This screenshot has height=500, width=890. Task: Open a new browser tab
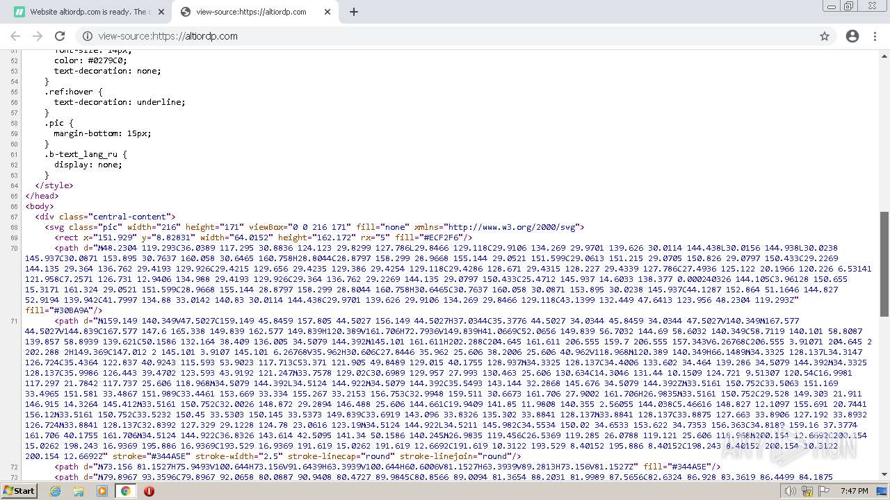(353, 12)
